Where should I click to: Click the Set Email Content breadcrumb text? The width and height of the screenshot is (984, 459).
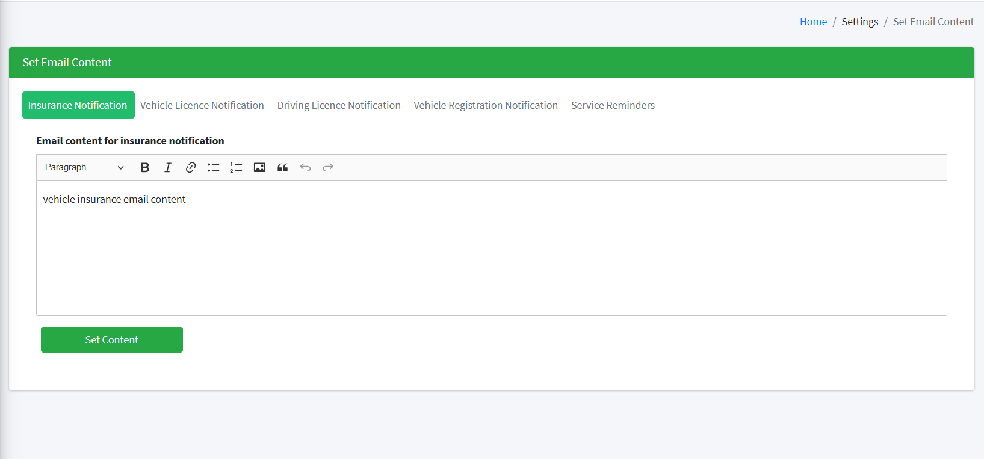(933, 22)
